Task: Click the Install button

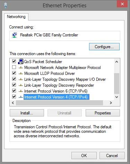Action: 27,113
